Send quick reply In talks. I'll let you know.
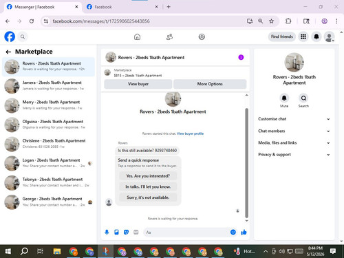 point(148,186)
